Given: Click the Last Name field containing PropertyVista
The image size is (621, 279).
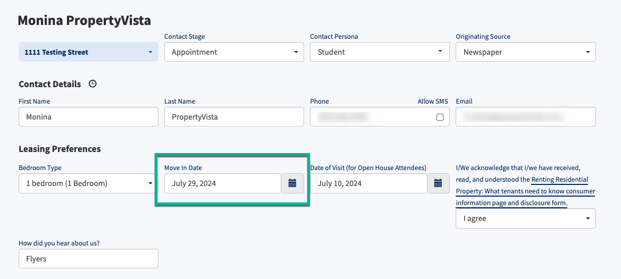Looking at the screenshot, I should [234, 117].
